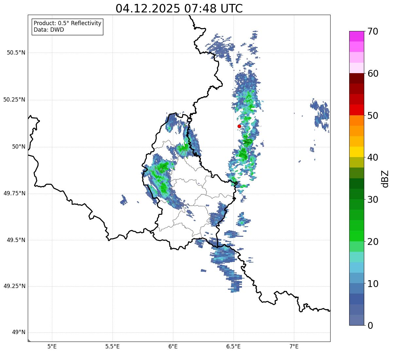Click the 7°E longitude label
The width and height of the screenshot is (393, 353).
pos(294,346)
